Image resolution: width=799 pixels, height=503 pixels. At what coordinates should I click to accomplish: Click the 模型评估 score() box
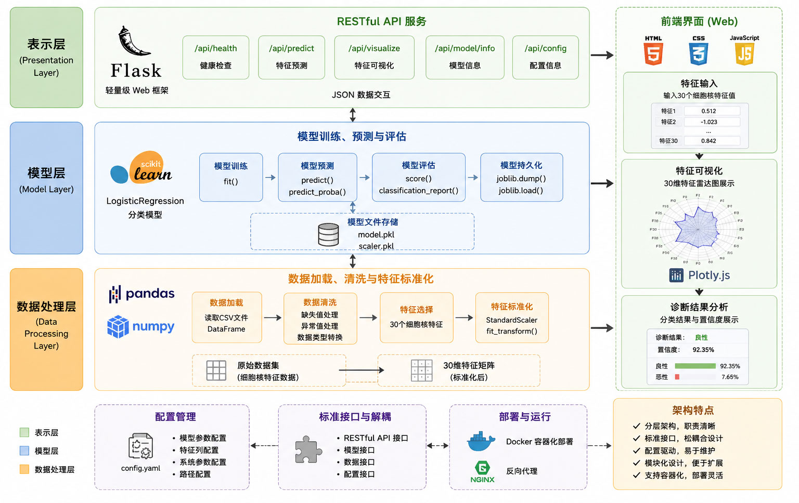(419, 177)
